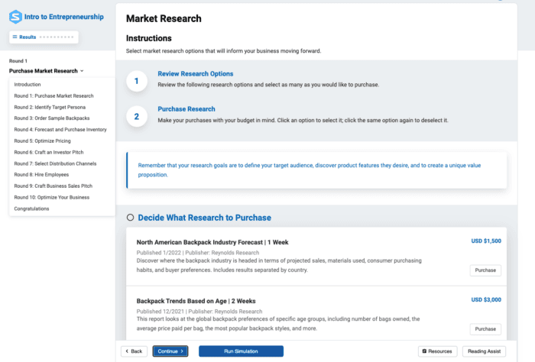Click the Purchase Research step heading
The image size is (535, 362).
coord(186,109)
